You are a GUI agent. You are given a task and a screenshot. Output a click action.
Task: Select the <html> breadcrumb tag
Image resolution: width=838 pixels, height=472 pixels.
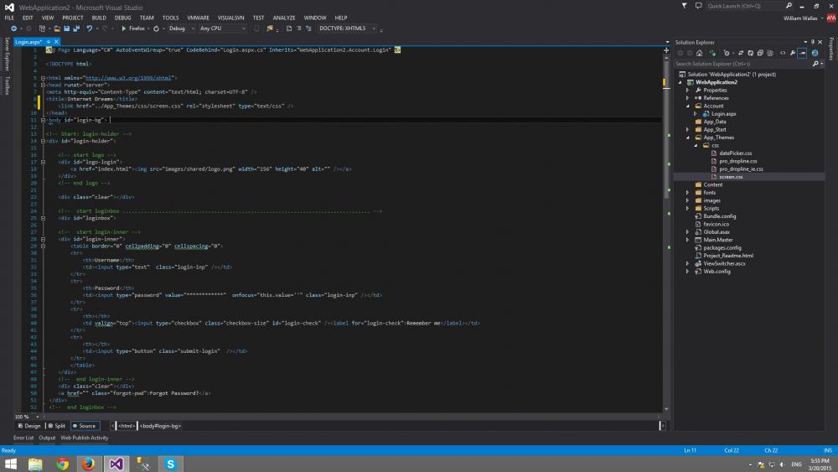pyautogui.click(x=127, y=426)
